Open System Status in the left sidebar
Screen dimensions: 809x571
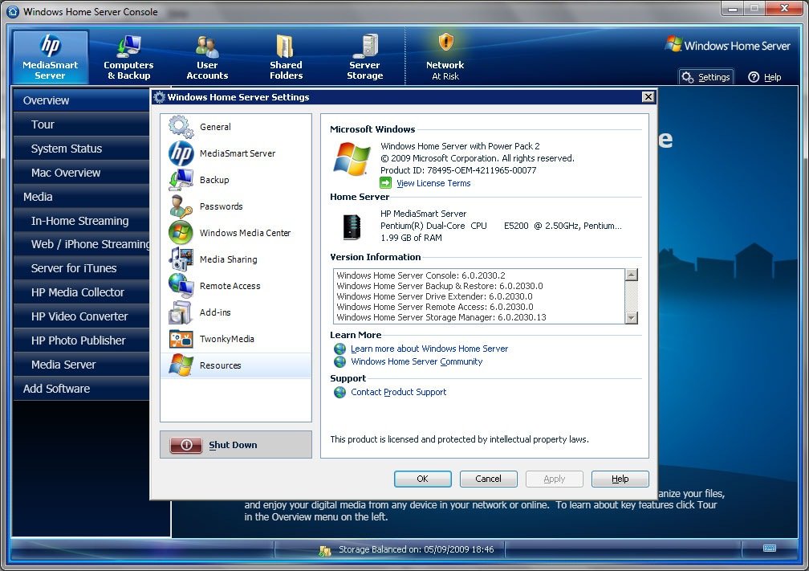(82, 149)
